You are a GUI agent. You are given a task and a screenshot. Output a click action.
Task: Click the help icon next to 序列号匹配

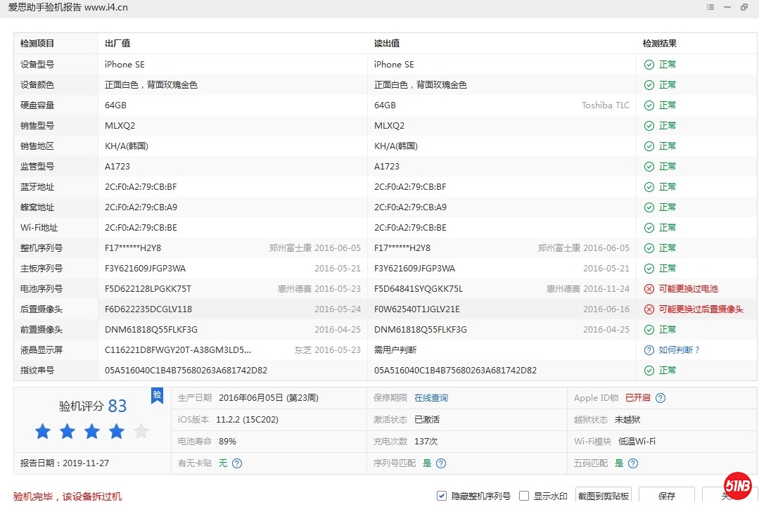[441, 463]
